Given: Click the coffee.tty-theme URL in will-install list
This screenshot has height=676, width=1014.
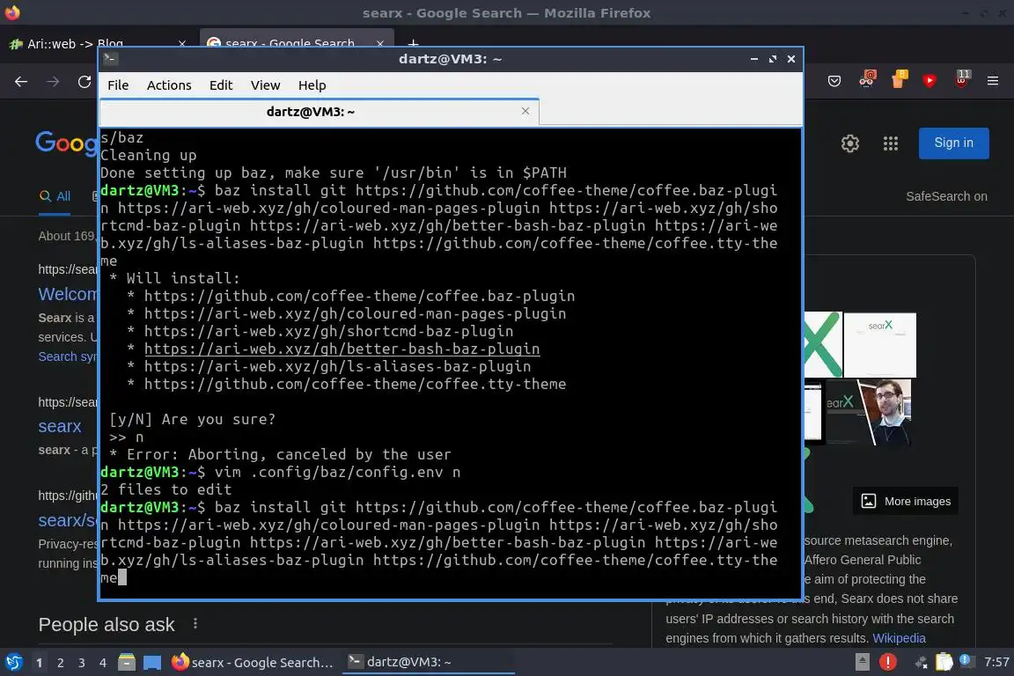Looking at the screenshot, I should (x=355, y=385).
